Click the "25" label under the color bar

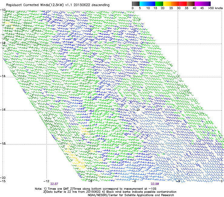click(x=171, y=8)
